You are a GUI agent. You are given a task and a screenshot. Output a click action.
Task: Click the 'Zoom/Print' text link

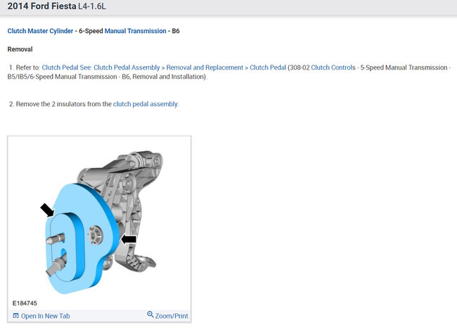click(172, 316)
